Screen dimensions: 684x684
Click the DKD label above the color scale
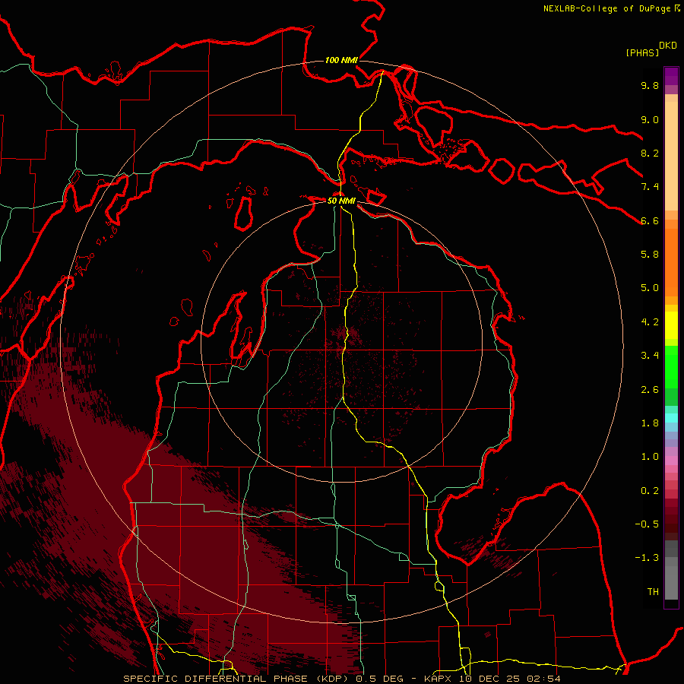(x=668, y=46)
